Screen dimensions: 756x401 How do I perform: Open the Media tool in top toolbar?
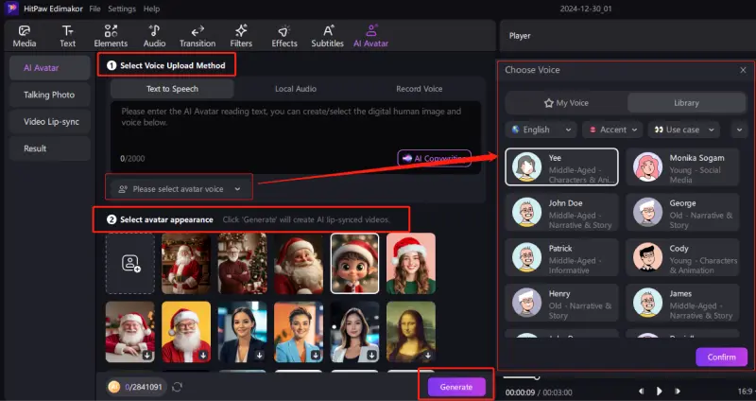click(x=25, y=36)
